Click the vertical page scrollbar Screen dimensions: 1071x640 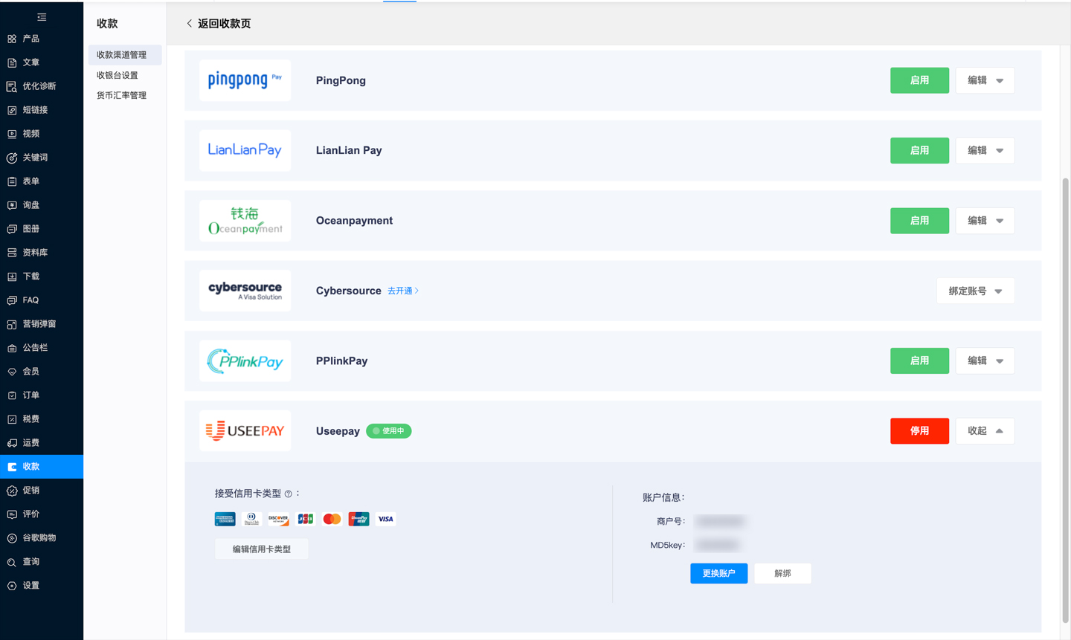(x=1065, y=401)
